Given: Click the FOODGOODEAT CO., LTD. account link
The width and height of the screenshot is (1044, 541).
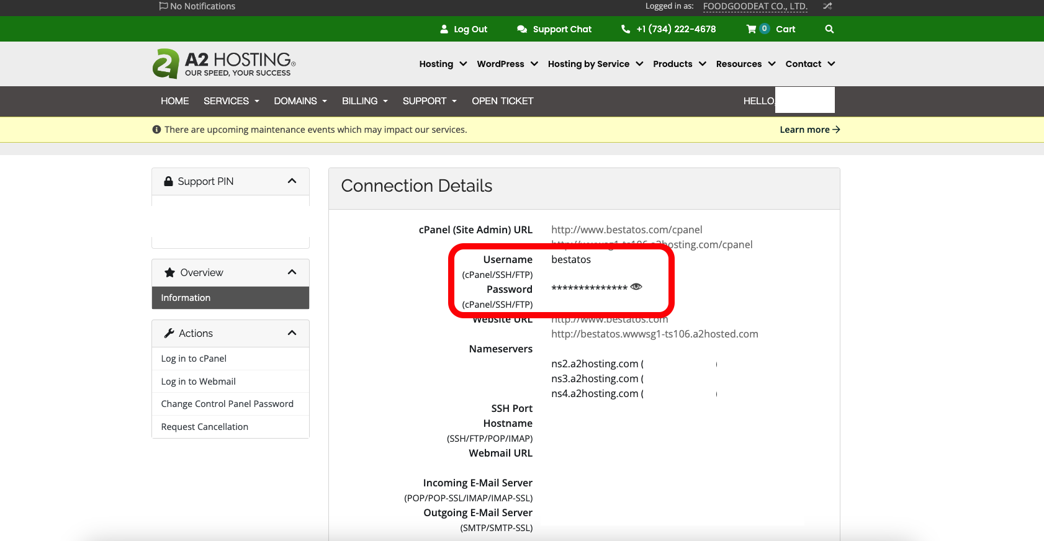Looking at the screenshot, I should click(755, 6).
